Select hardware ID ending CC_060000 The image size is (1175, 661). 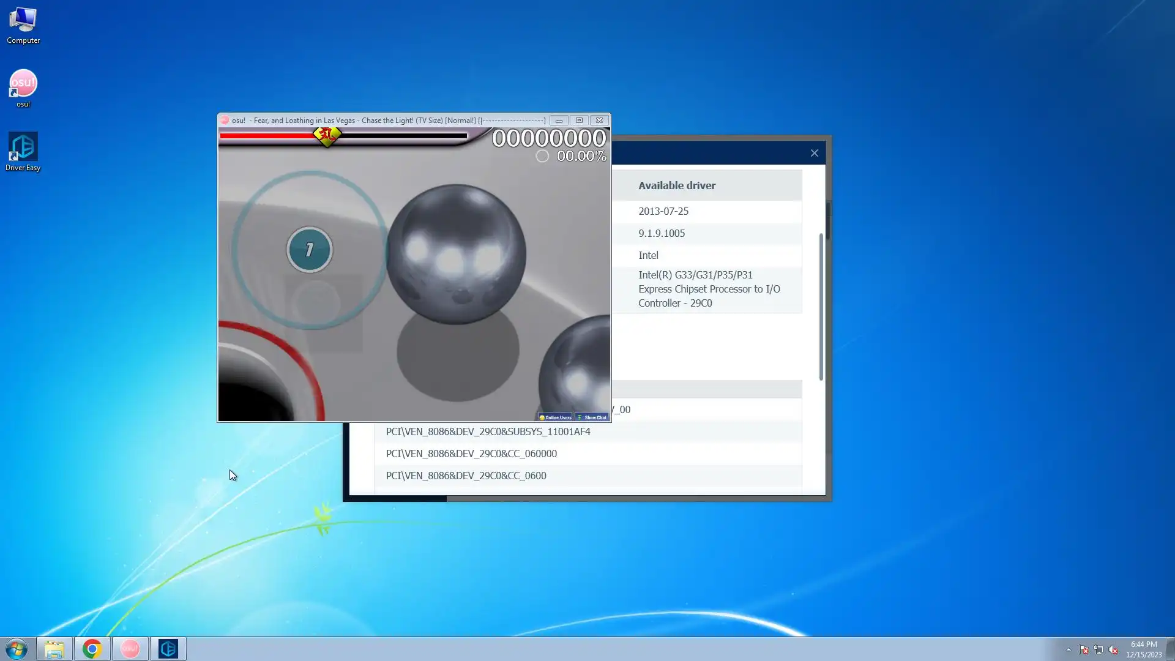pyautogui.click(x=471, y=454)
